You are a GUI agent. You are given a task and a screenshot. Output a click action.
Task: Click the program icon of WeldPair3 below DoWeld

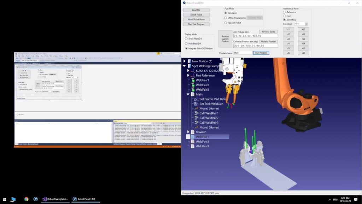(193, 146)
